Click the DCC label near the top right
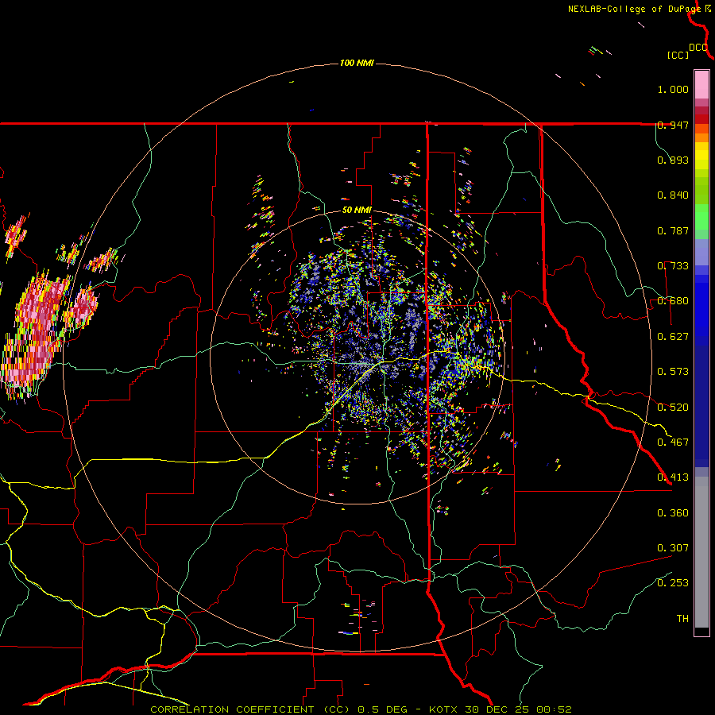 point(698,48)
